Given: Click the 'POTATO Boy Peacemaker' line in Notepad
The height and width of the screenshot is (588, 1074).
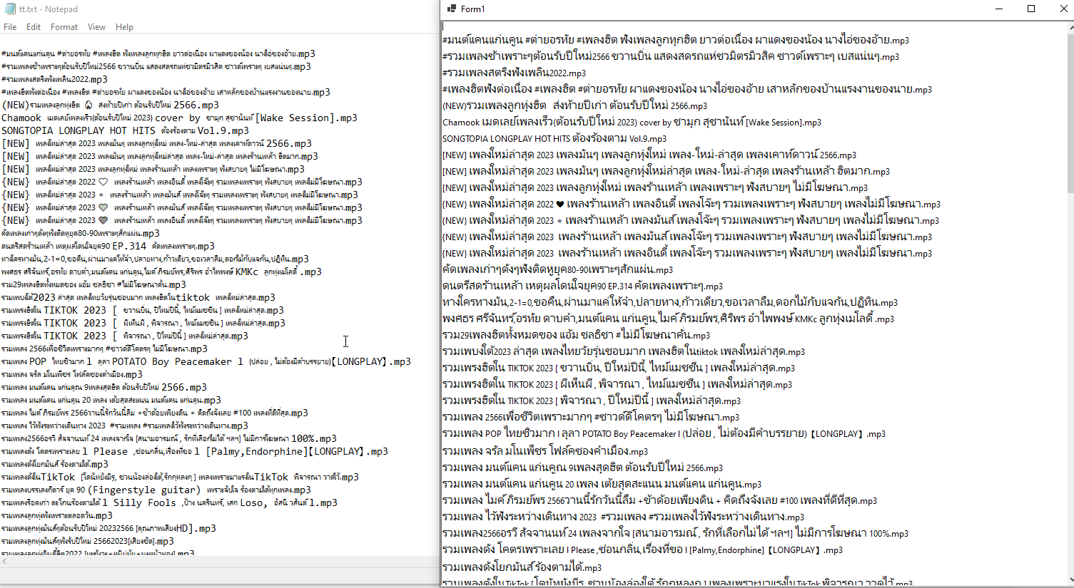Looking at the screenshot, I should point(206,362).
